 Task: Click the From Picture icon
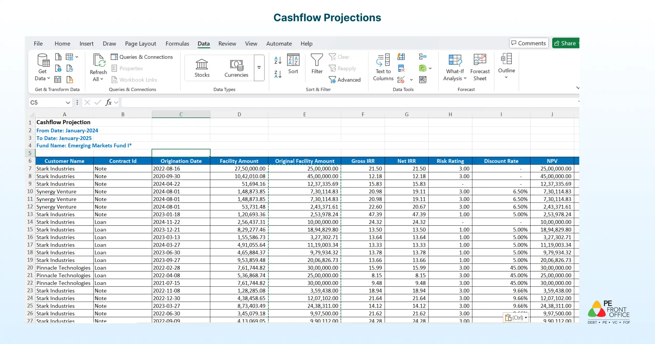(x=69, y=57)
